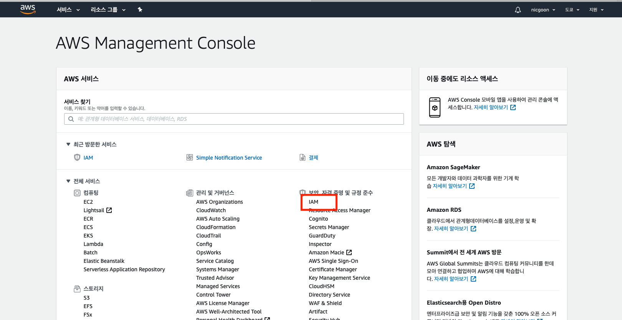Click 자세히 알아보기 under Amazon SageMaker
Screen dimensions: 622x320
450,186
